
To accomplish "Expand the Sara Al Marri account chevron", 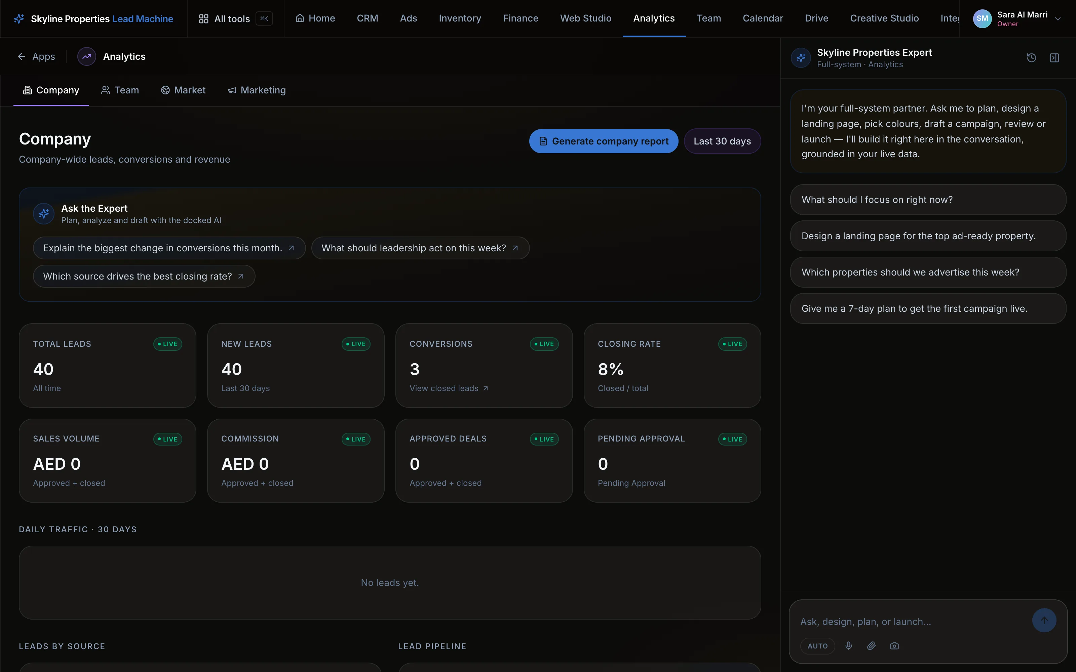I will [1058, 19].
